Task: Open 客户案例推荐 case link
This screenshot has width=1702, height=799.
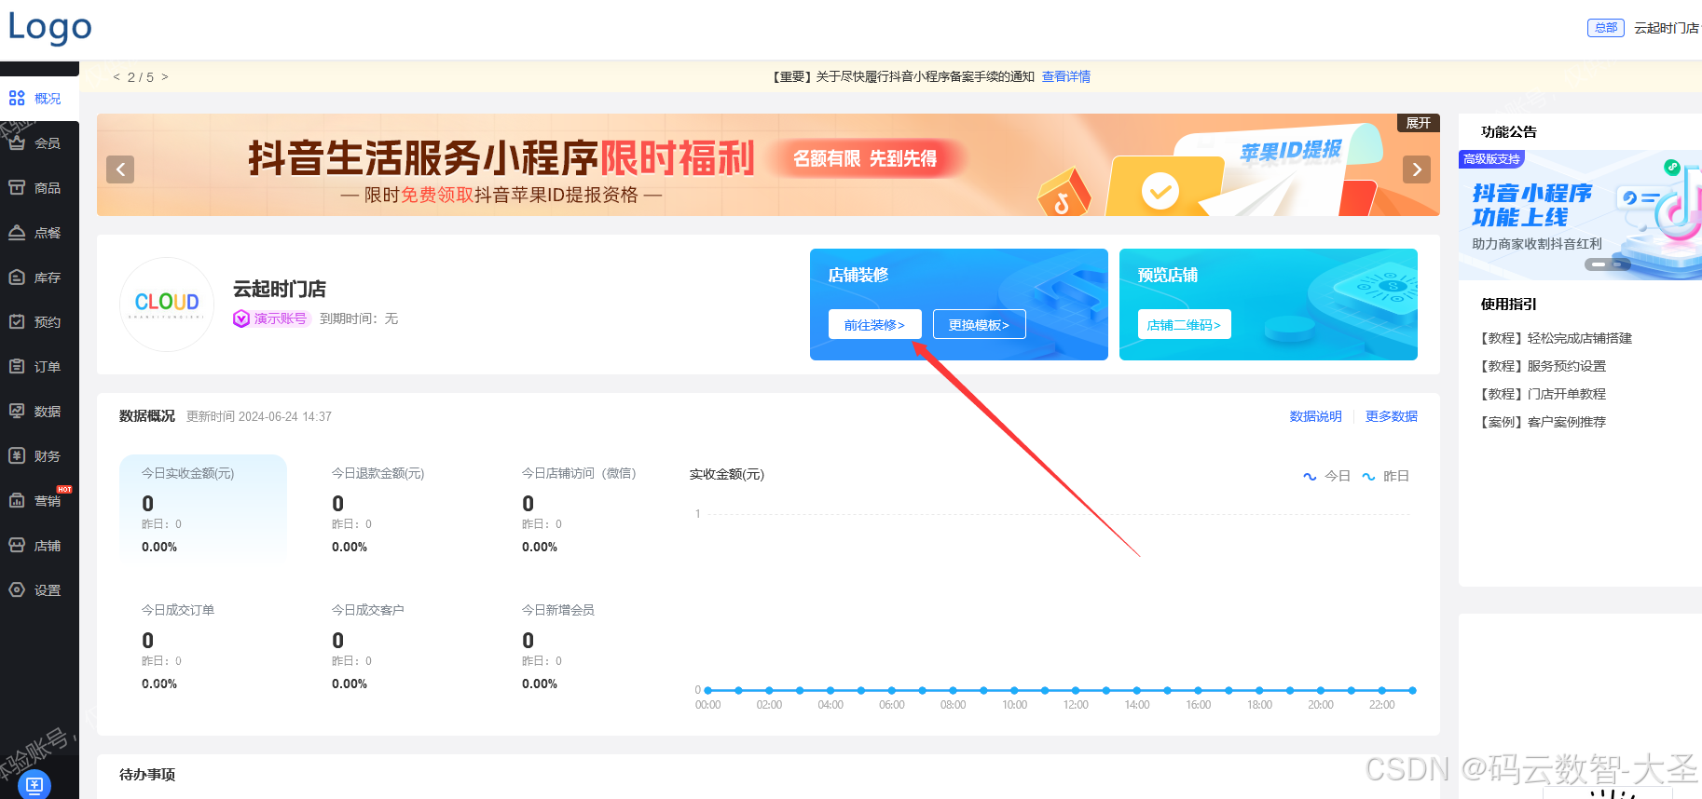Action: coord(1543,422)
